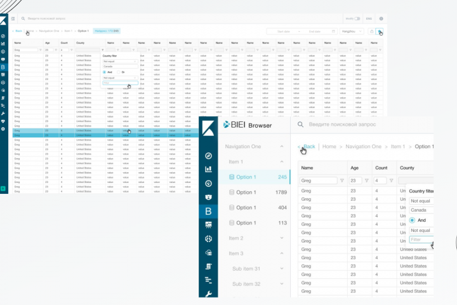457x305 pixels.
Task: Click Navigation One breadcrumb in enlarged view
Action: tap(363, 147)
